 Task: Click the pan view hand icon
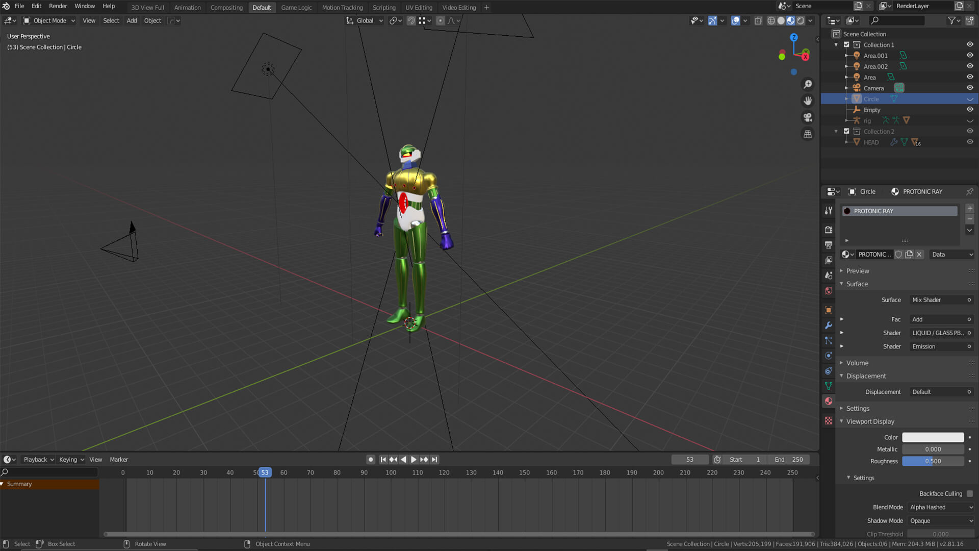(x=808, y=101)
